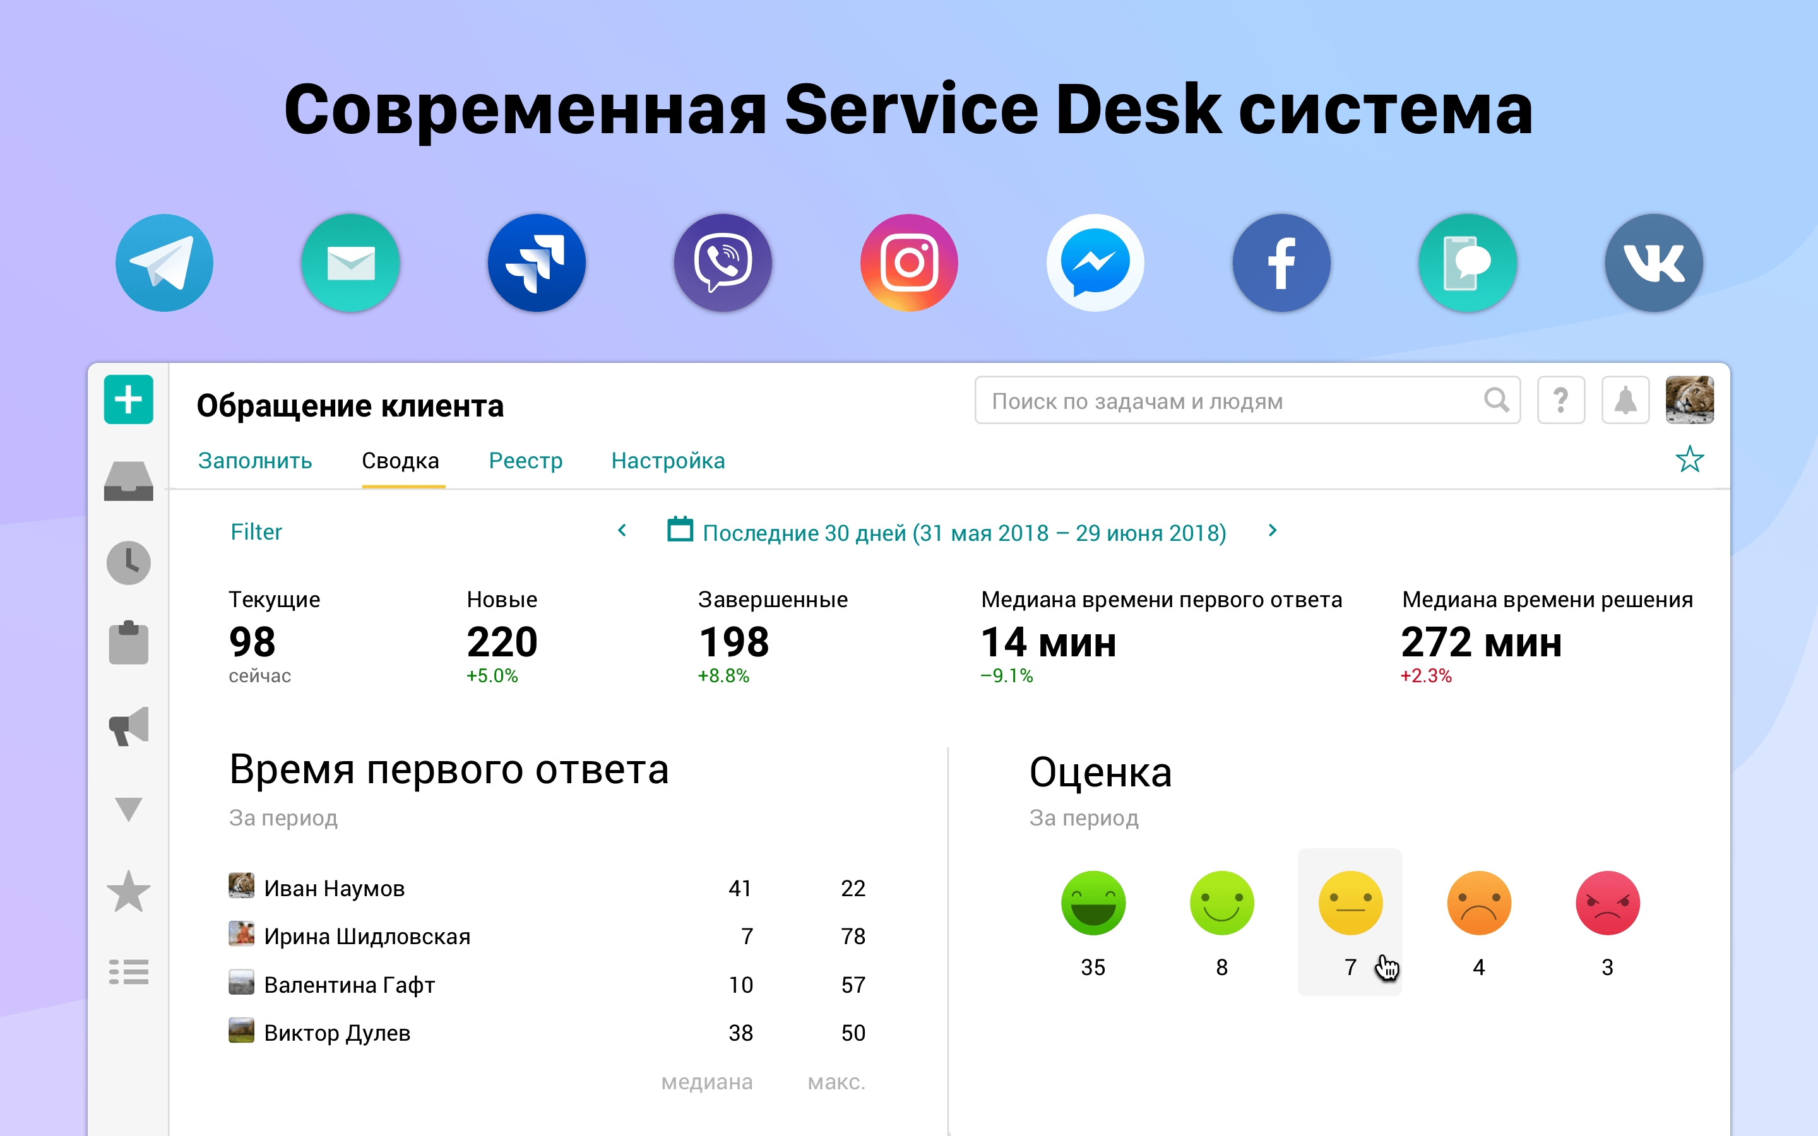This screenshot has width=1818, height=1136.
Task: Click the orange sad face rating
Action: [1479, 902]
